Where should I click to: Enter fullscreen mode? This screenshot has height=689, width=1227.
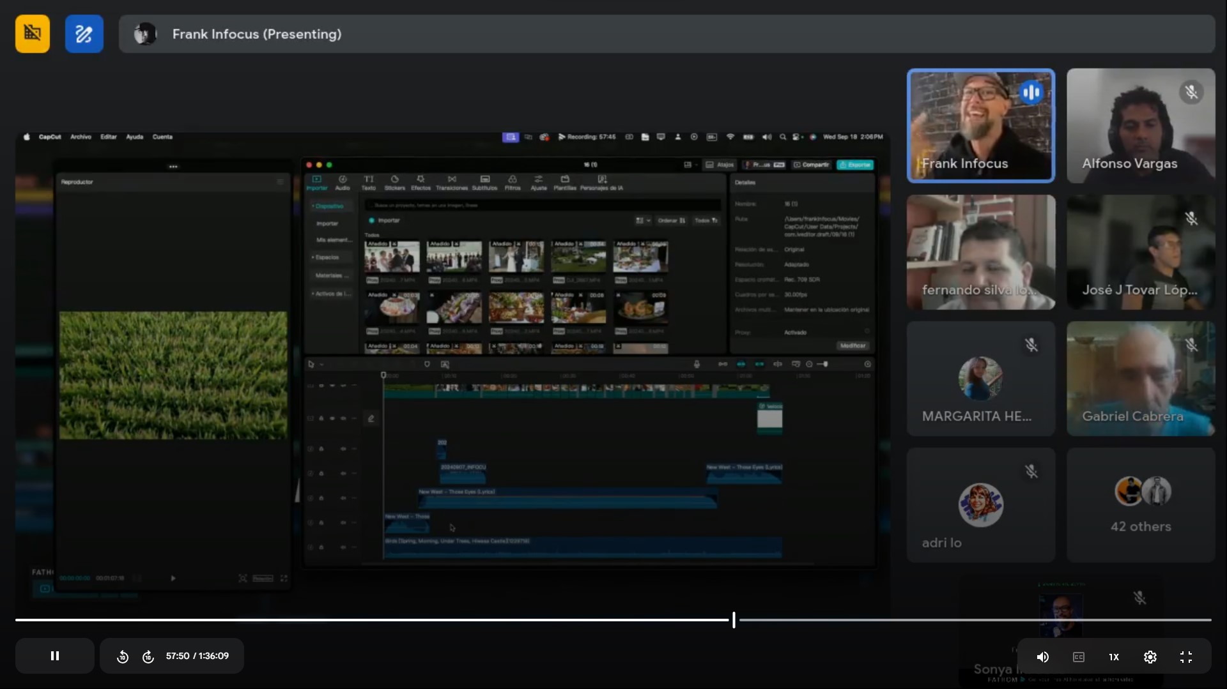1186,656
